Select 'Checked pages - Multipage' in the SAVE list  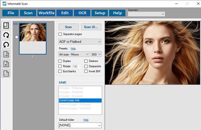pyautogui.click(x=80, y=104)
